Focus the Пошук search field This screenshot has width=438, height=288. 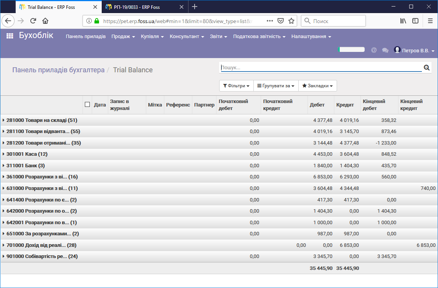321,67
